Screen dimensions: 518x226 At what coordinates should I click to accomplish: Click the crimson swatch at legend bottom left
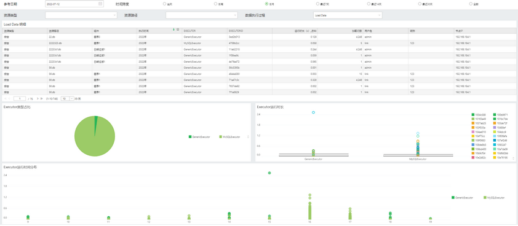(473, 157)
